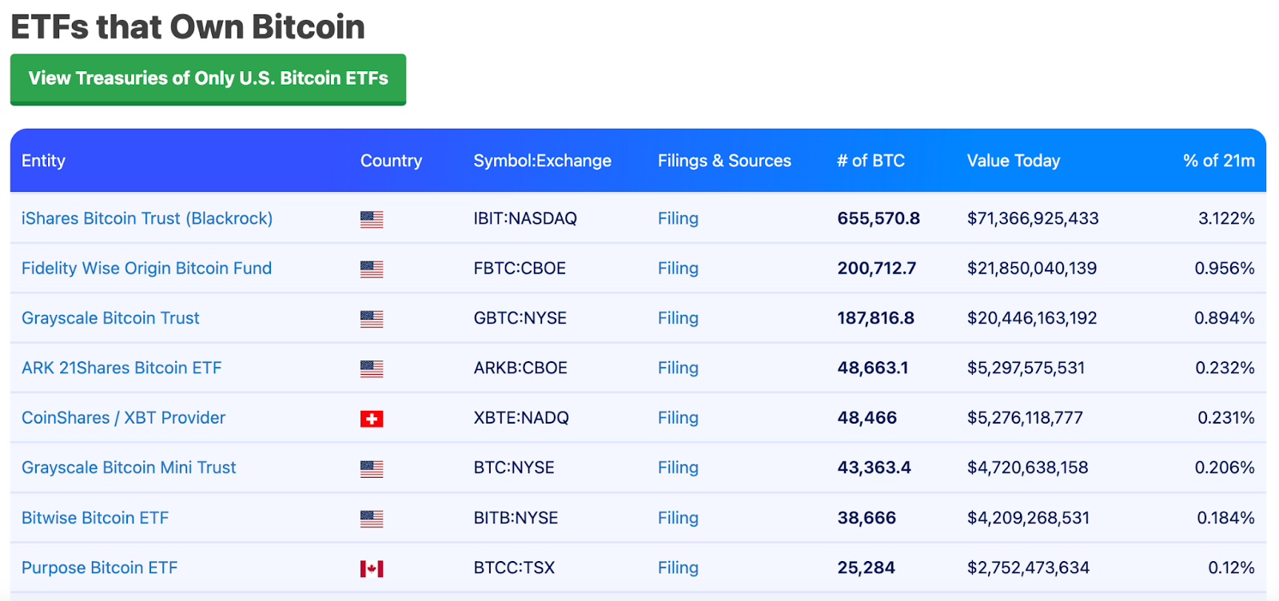Open Fidelity Wise Origin Bitcoin Fund page
The height and width of the screenshot is (601, 1279).
[x=146, y=268]
